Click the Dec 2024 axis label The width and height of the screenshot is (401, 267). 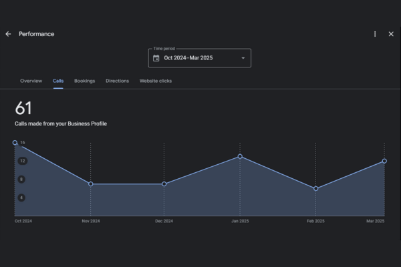164,221
